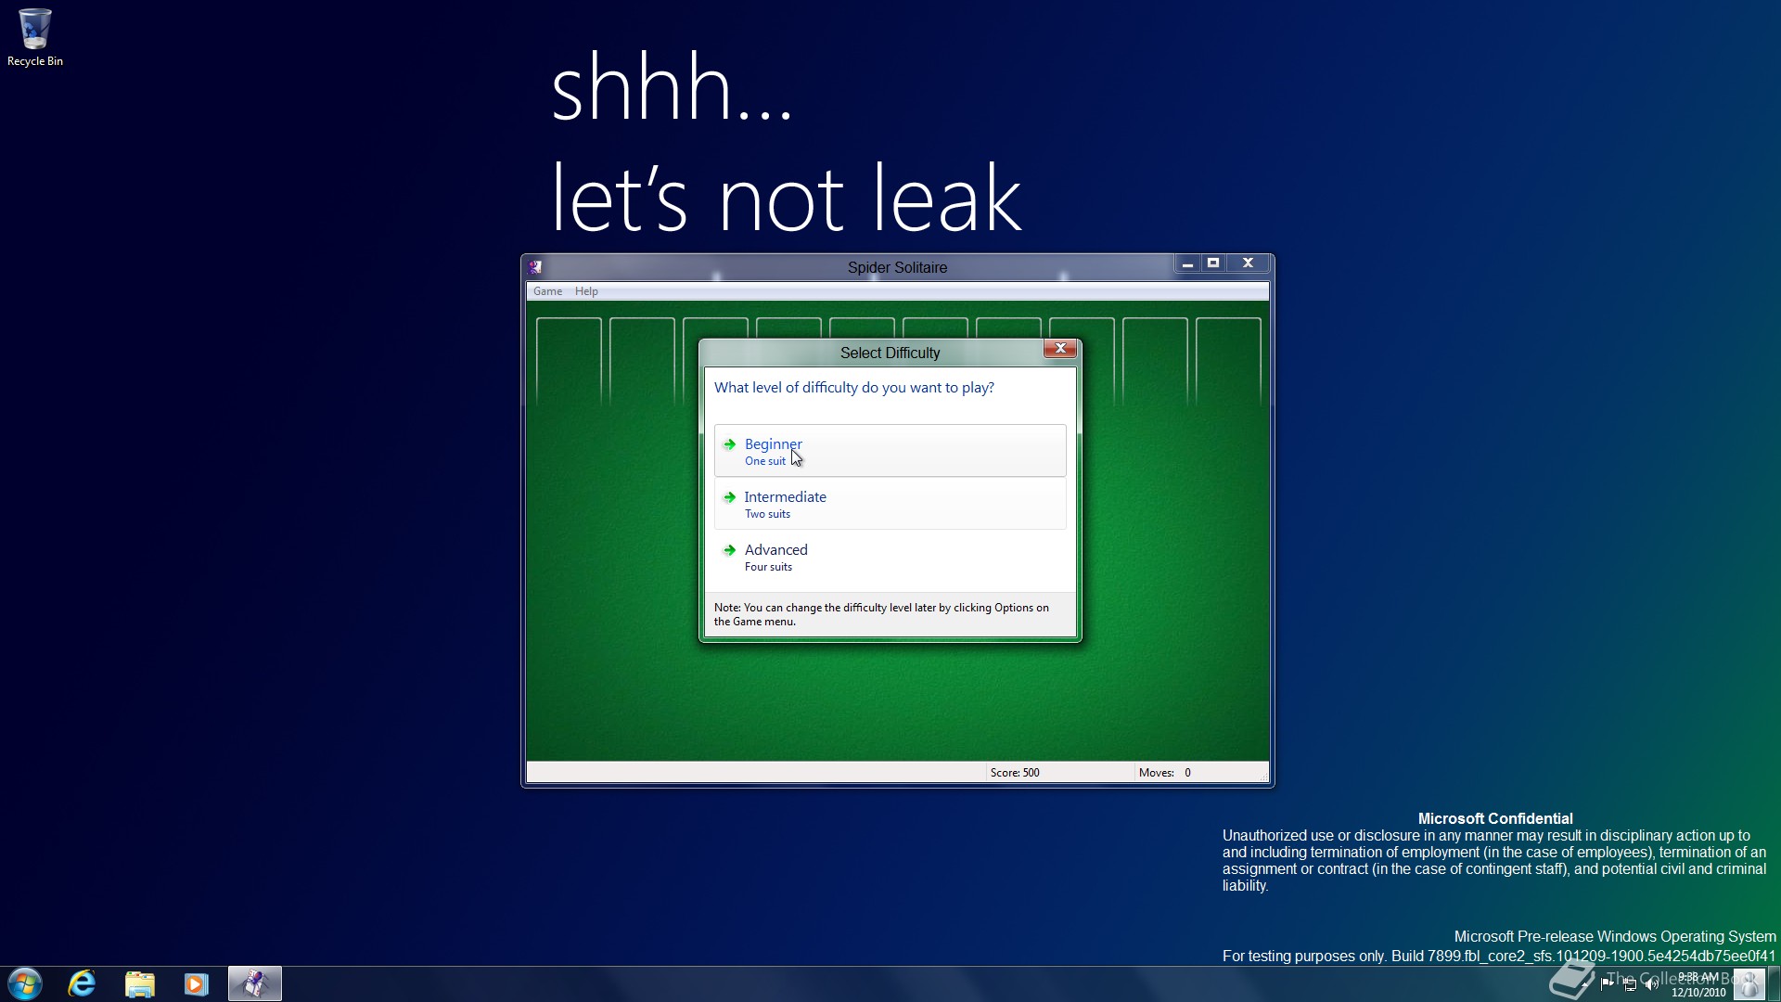Viewport: 1781px width, 1002px height.
Task: Click Spider Solitaire taskbar button
Action: (255, 983)
